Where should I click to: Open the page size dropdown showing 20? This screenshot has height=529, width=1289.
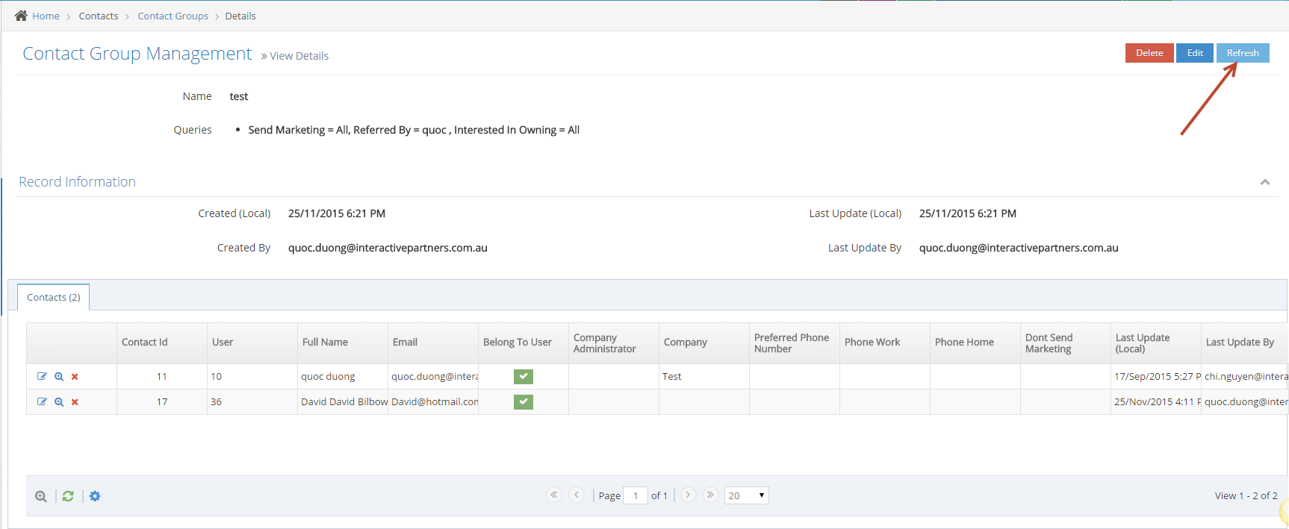coord(746,495)
